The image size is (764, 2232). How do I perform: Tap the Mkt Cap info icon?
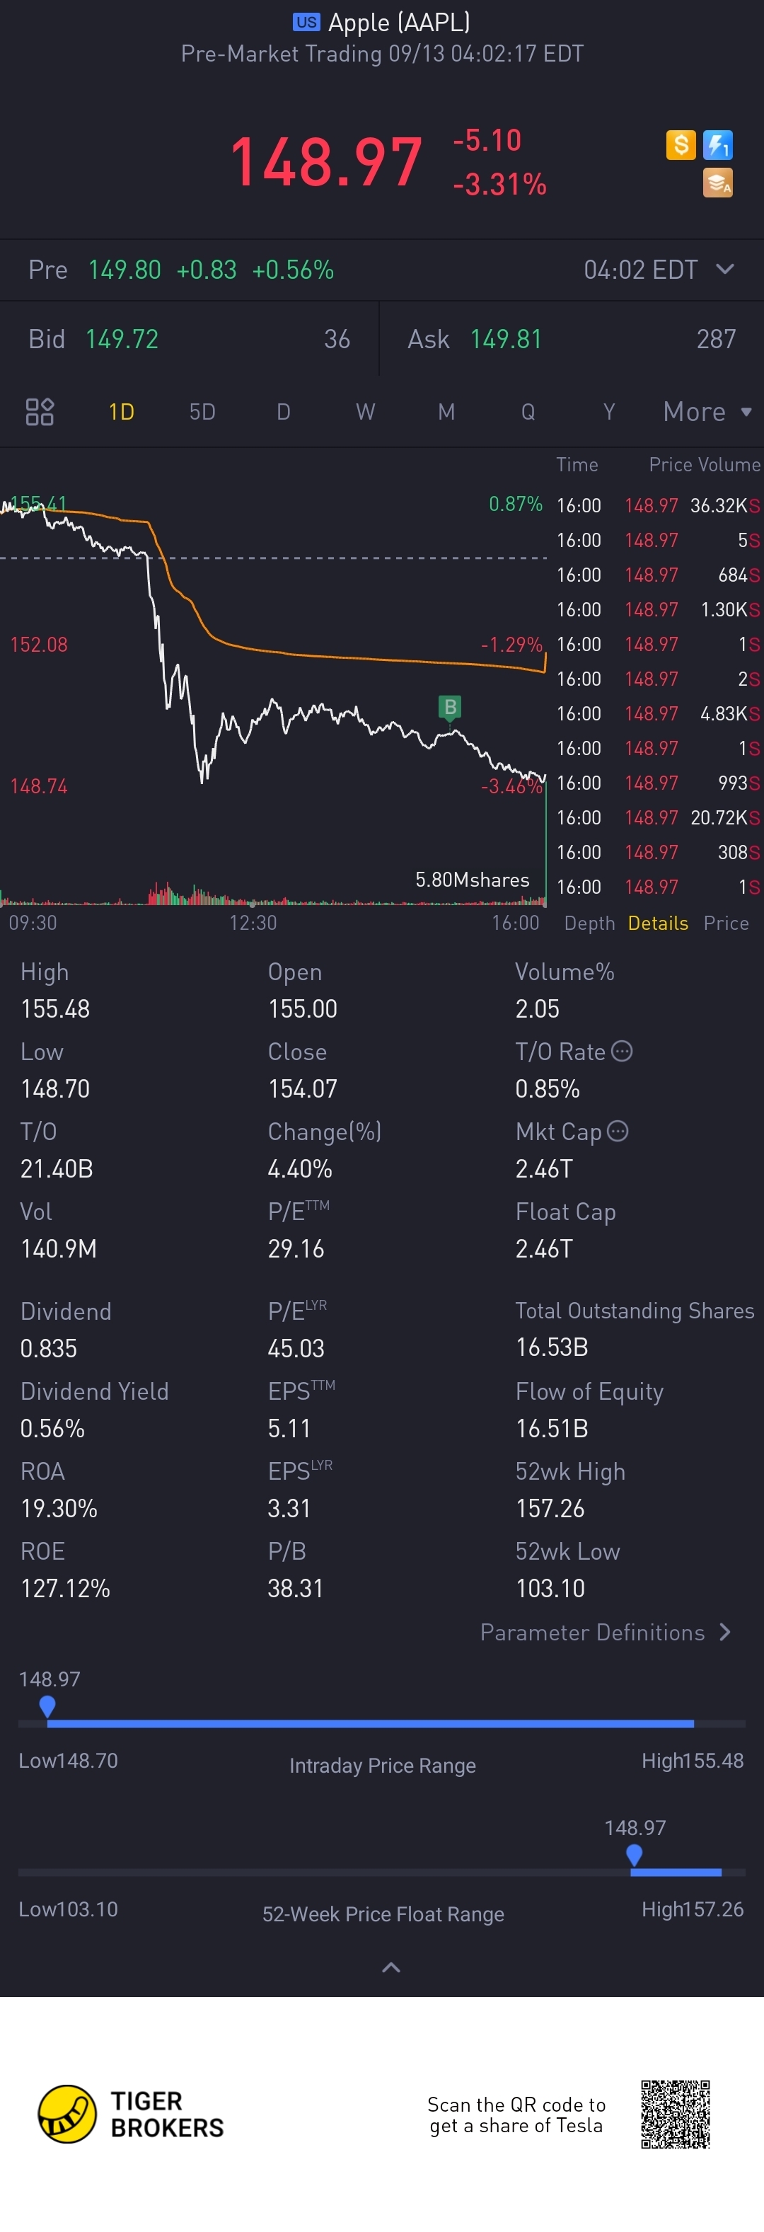click(x=618, y=1131)
